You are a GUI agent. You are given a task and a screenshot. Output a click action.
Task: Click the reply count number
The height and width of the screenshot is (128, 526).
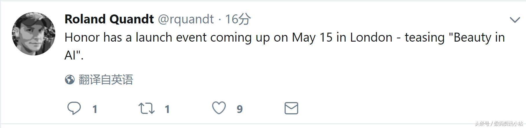point(95,109)
